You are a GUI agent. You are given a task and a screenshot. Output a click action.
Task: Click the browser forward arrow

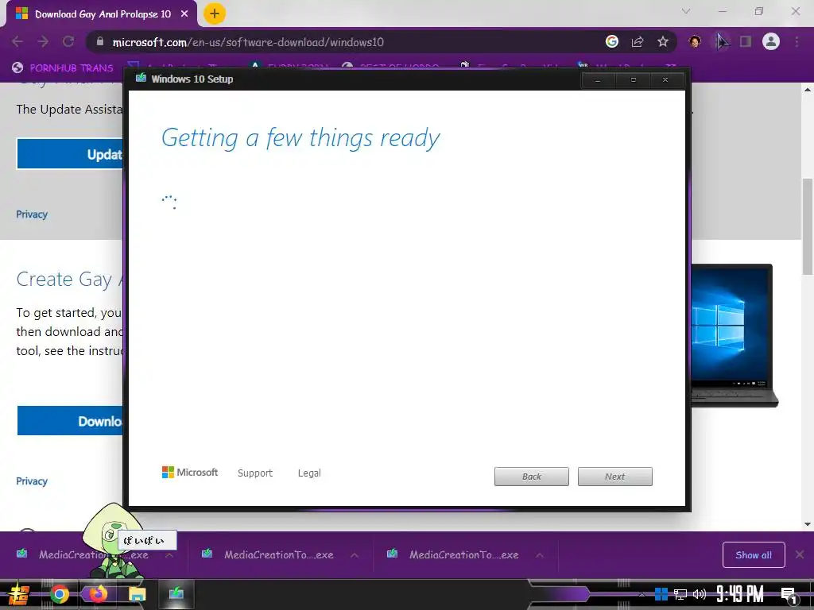pos(43,41)
